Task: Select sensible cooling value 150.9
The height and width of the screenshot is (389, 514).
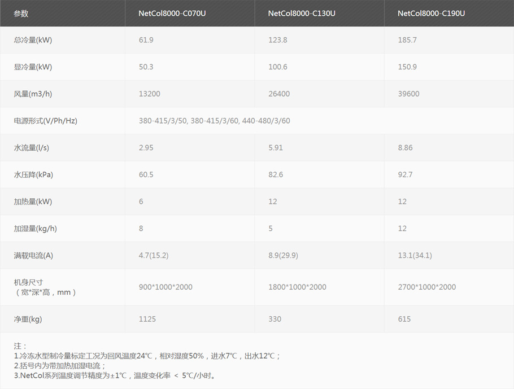Action: (407, 67)
